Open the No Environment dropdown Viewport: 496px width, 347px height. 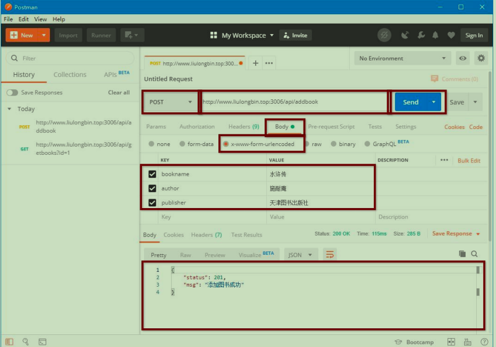point(403,58)
